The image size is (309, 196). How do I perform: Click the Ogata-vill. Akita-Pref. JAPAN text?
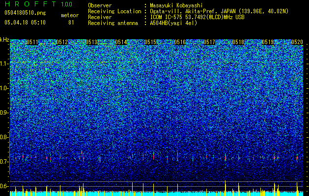point(219,11)
